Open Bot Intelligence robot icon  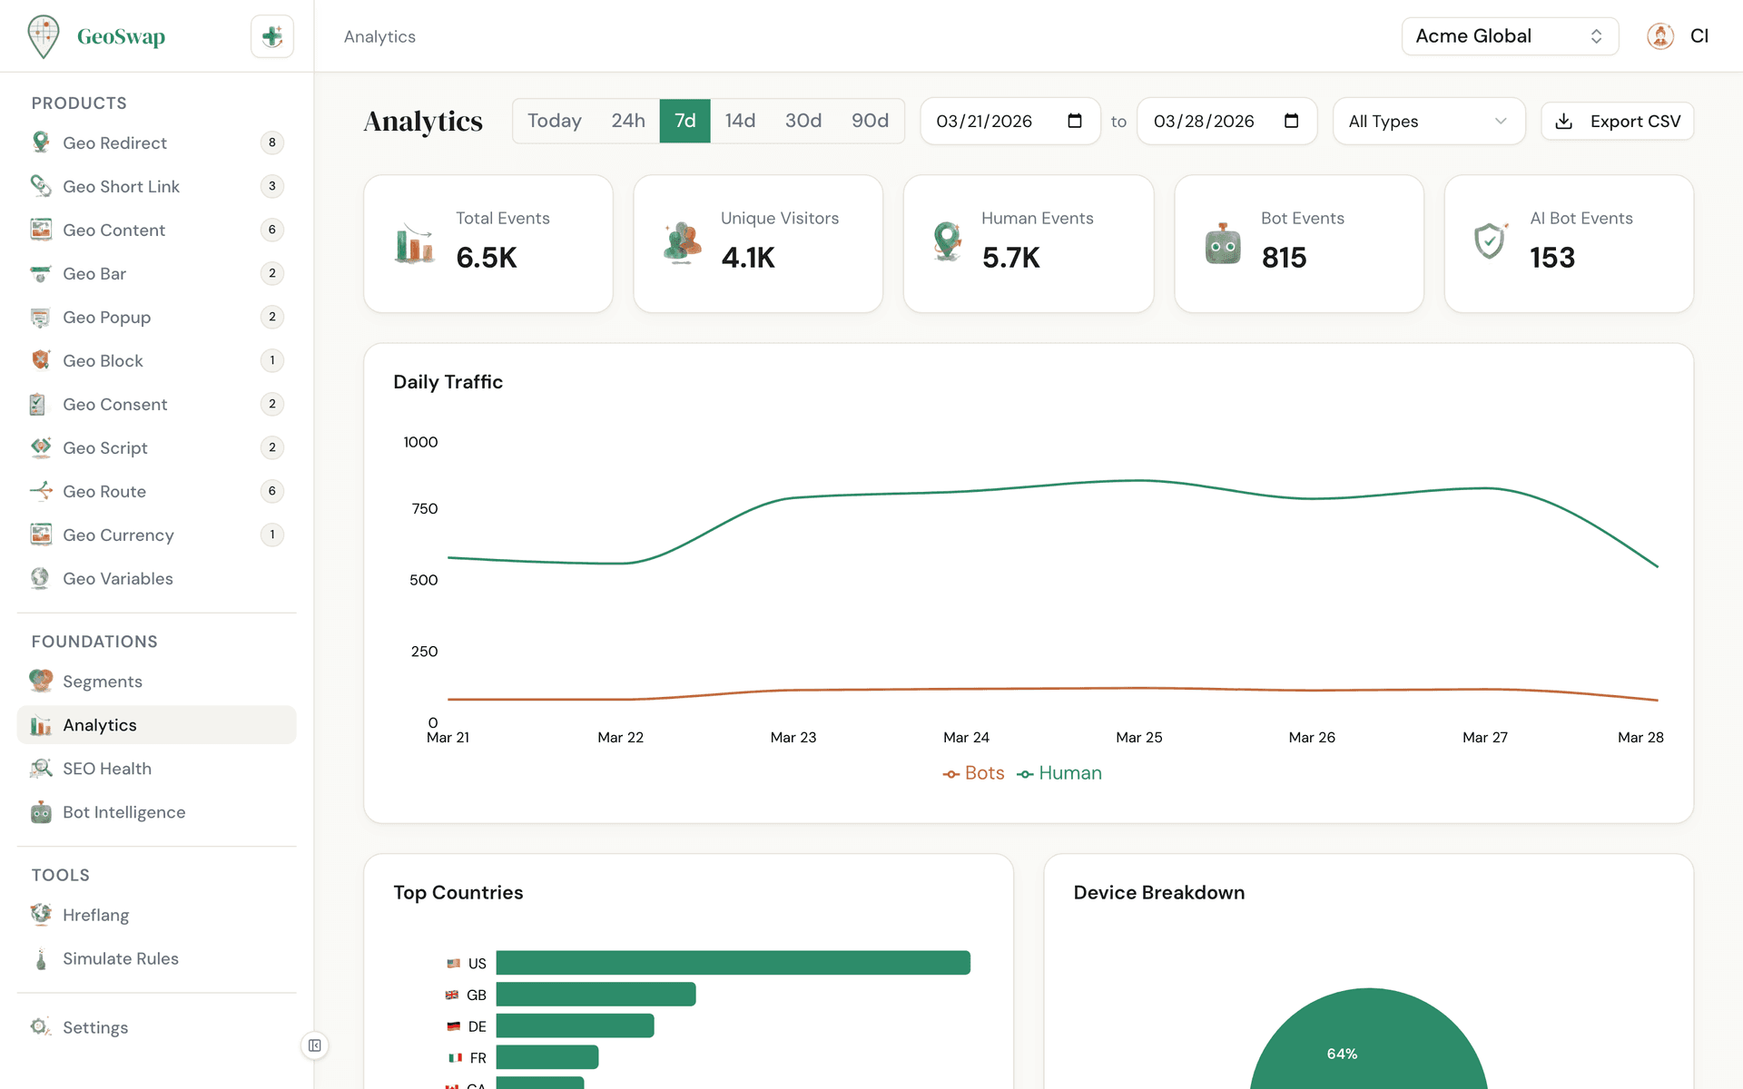point(40,812)
